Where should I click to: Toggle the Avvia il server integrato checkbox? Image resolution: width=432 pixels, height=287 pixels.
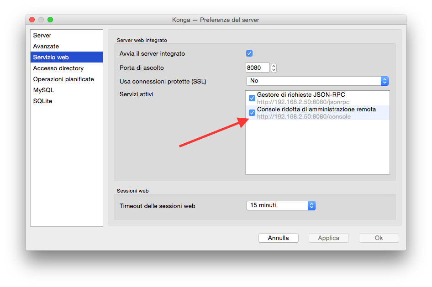(249, 53)
